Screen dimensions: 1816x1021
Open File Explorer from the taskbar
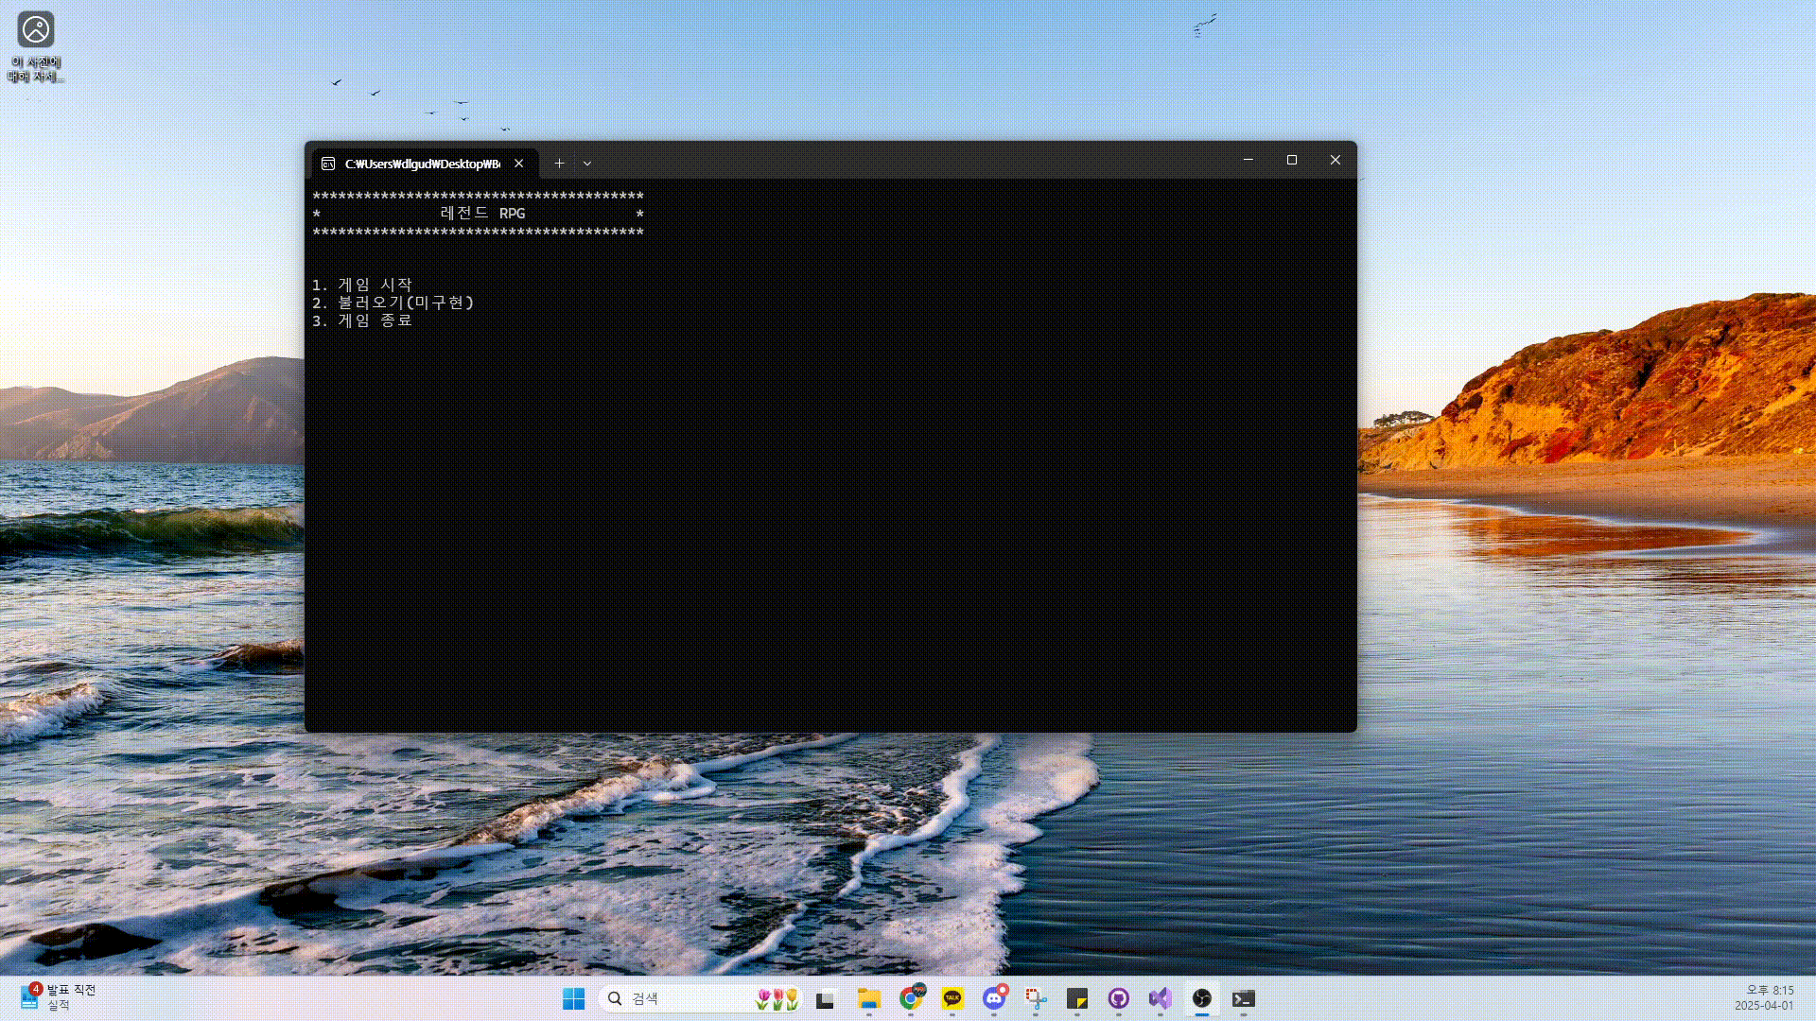pos(868,998)
